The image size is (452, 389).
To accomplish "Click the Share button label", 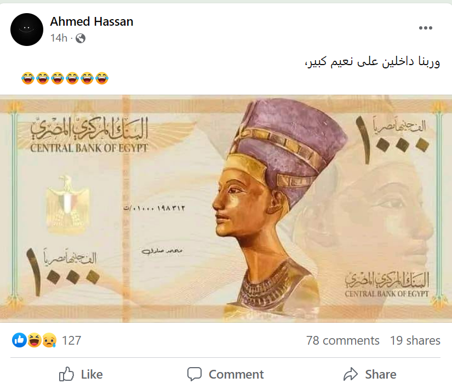I will [381, 374].
